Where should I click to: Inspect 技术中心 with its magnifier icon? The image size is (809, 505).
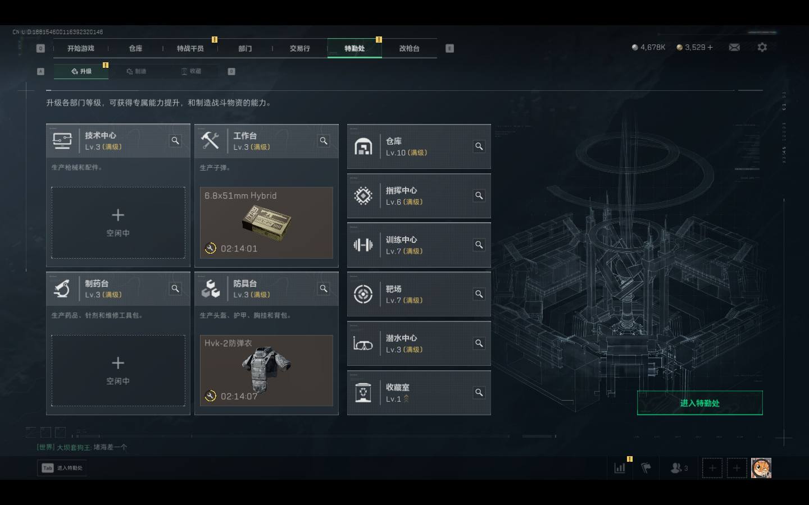point(175,141)
